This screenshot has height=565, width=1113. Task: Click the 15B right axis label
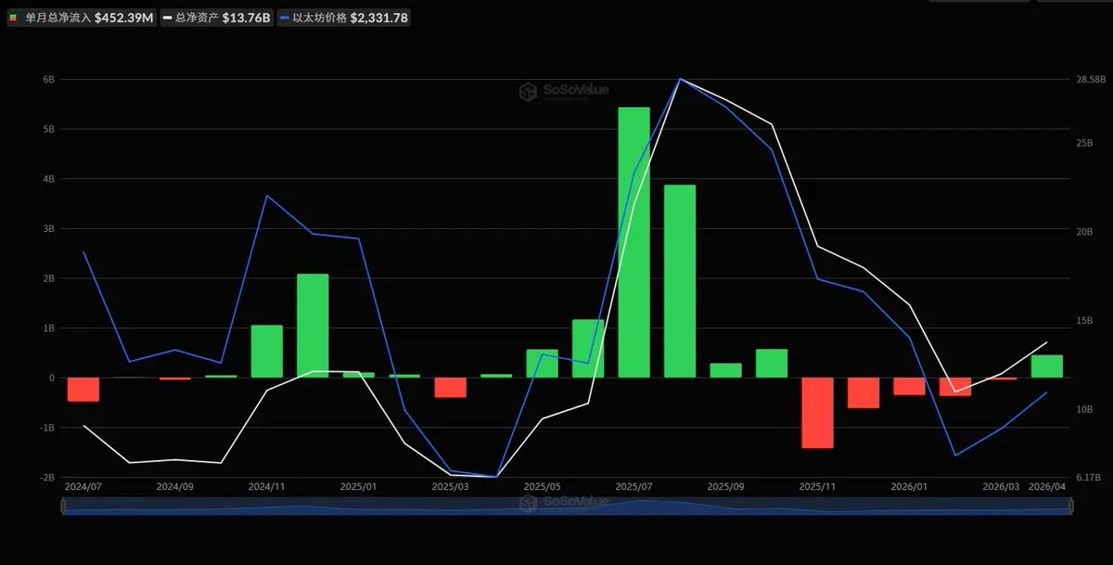click(1083, 321)
